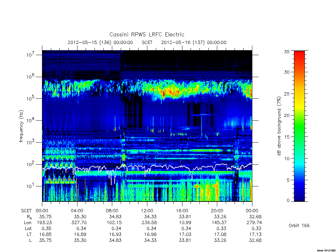Screen dimensions: 336x252
Task: Select the 04:00 SCET time tick label
Action: click(77, 211)
